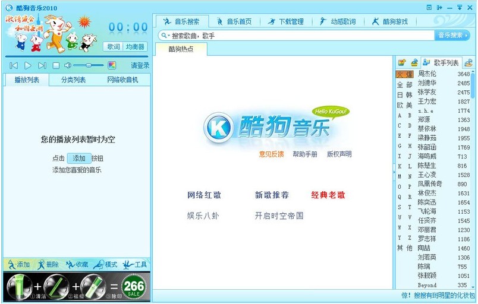Go to the 音乐首页 tab
Screen dimensions: 478x304
(x=234, y=21)
